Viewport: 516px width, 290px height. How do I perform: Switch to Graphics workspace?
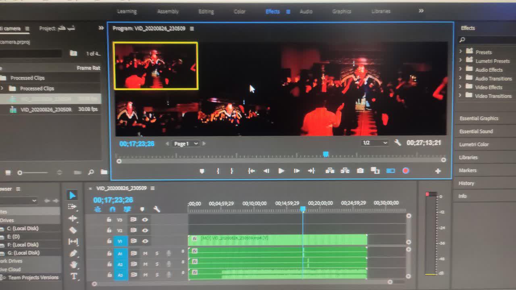[341, 11]
